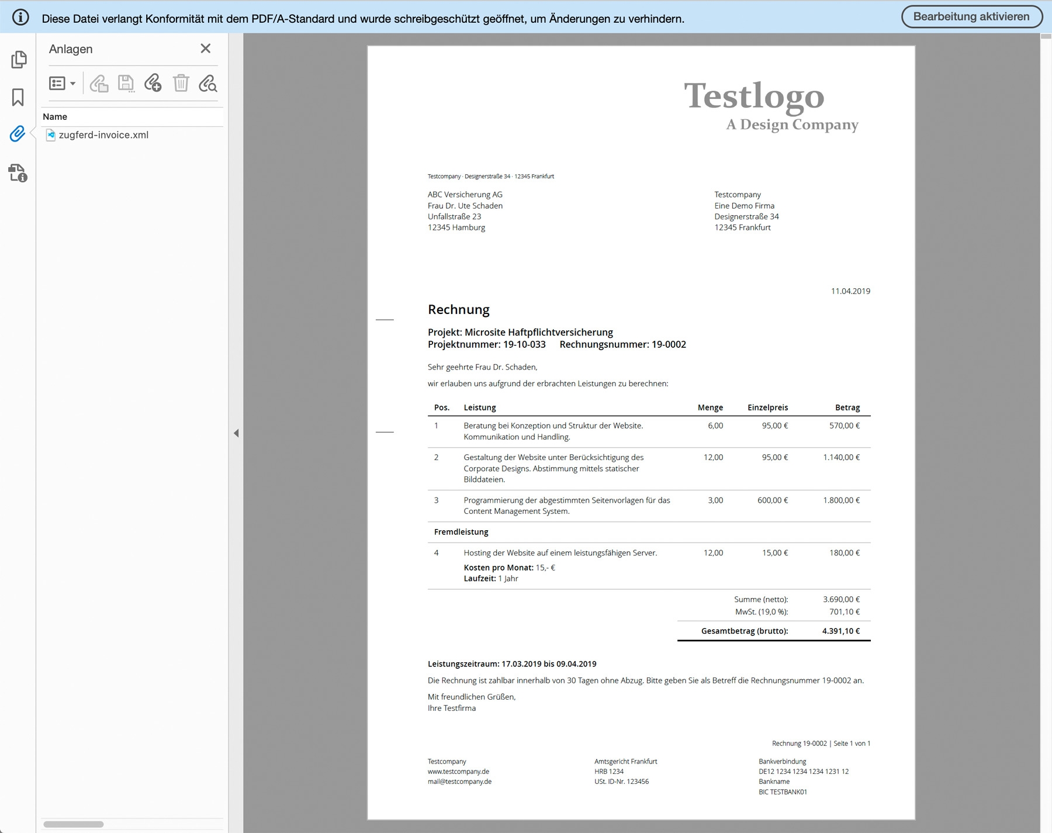Open the standards info panel icon
Screen dimensions: 1052x833
[18, 173]
